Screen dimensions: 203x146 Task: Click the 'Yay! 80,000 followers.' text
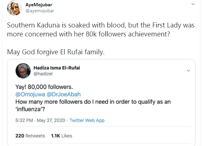[44, 87]
